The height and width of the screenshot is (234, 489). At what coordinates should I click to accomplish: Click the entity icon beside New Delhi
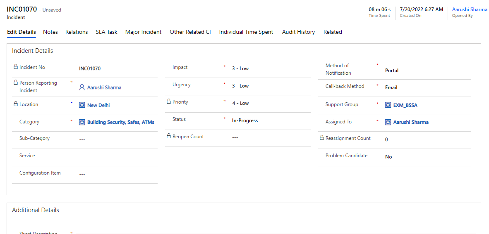[82, 105]
